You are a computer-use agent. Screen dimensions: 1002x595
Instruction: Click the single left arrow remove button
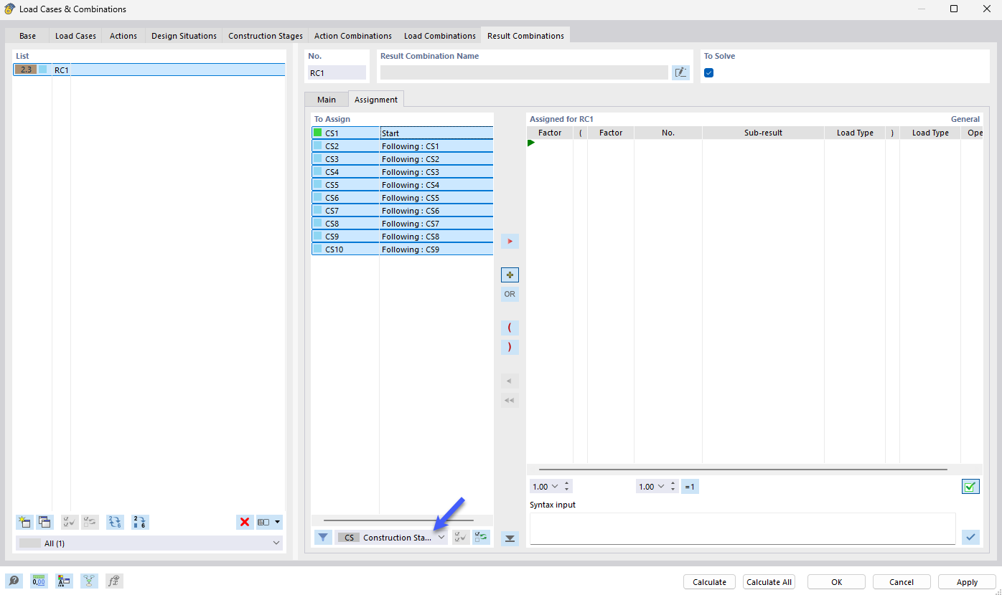click(510, 381)
